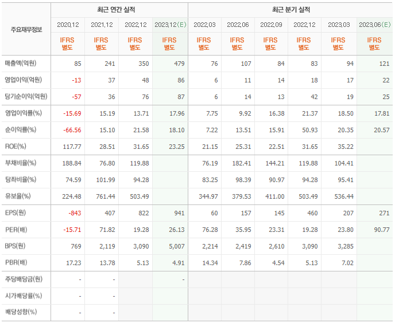Click the 2021.12 annual column header
Screen dimensions: 395x323
click(102, 25)
